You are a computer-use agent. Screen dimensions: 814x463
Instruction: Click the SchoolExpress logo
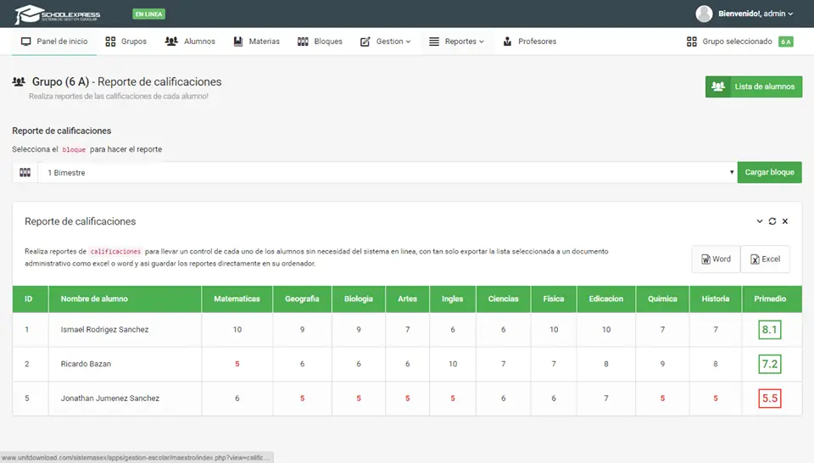click(x=57, y=14)
